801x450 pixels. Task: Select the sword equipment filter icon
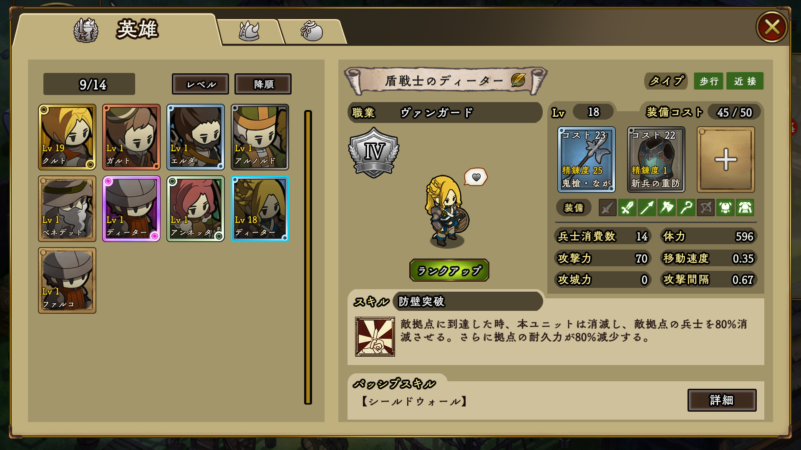[x=627, y=207]
